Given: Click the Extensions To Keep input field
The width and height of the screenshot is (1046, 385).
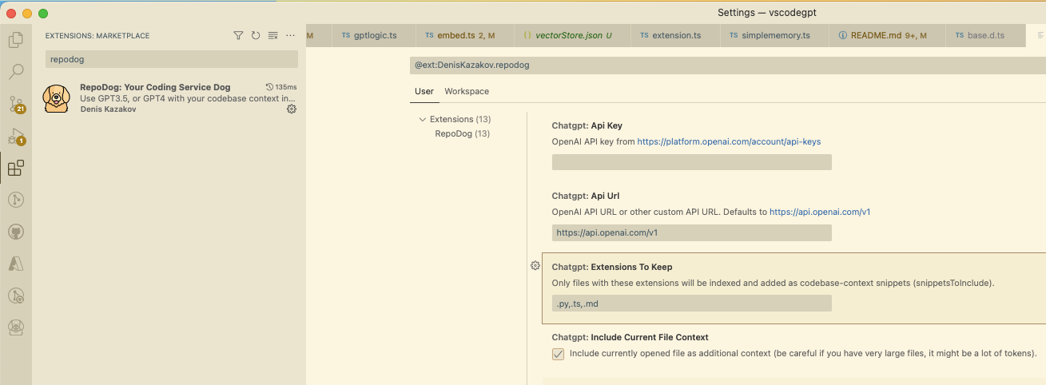Looking at the screenshot, I should (692, 303).
